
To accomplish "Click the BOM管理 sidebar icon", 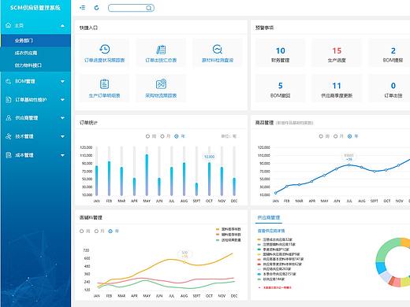I will point(9,81).
